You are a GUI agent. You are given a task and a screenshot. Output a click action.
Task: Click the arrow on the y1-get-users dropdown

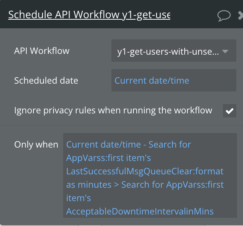pos(225,52)
